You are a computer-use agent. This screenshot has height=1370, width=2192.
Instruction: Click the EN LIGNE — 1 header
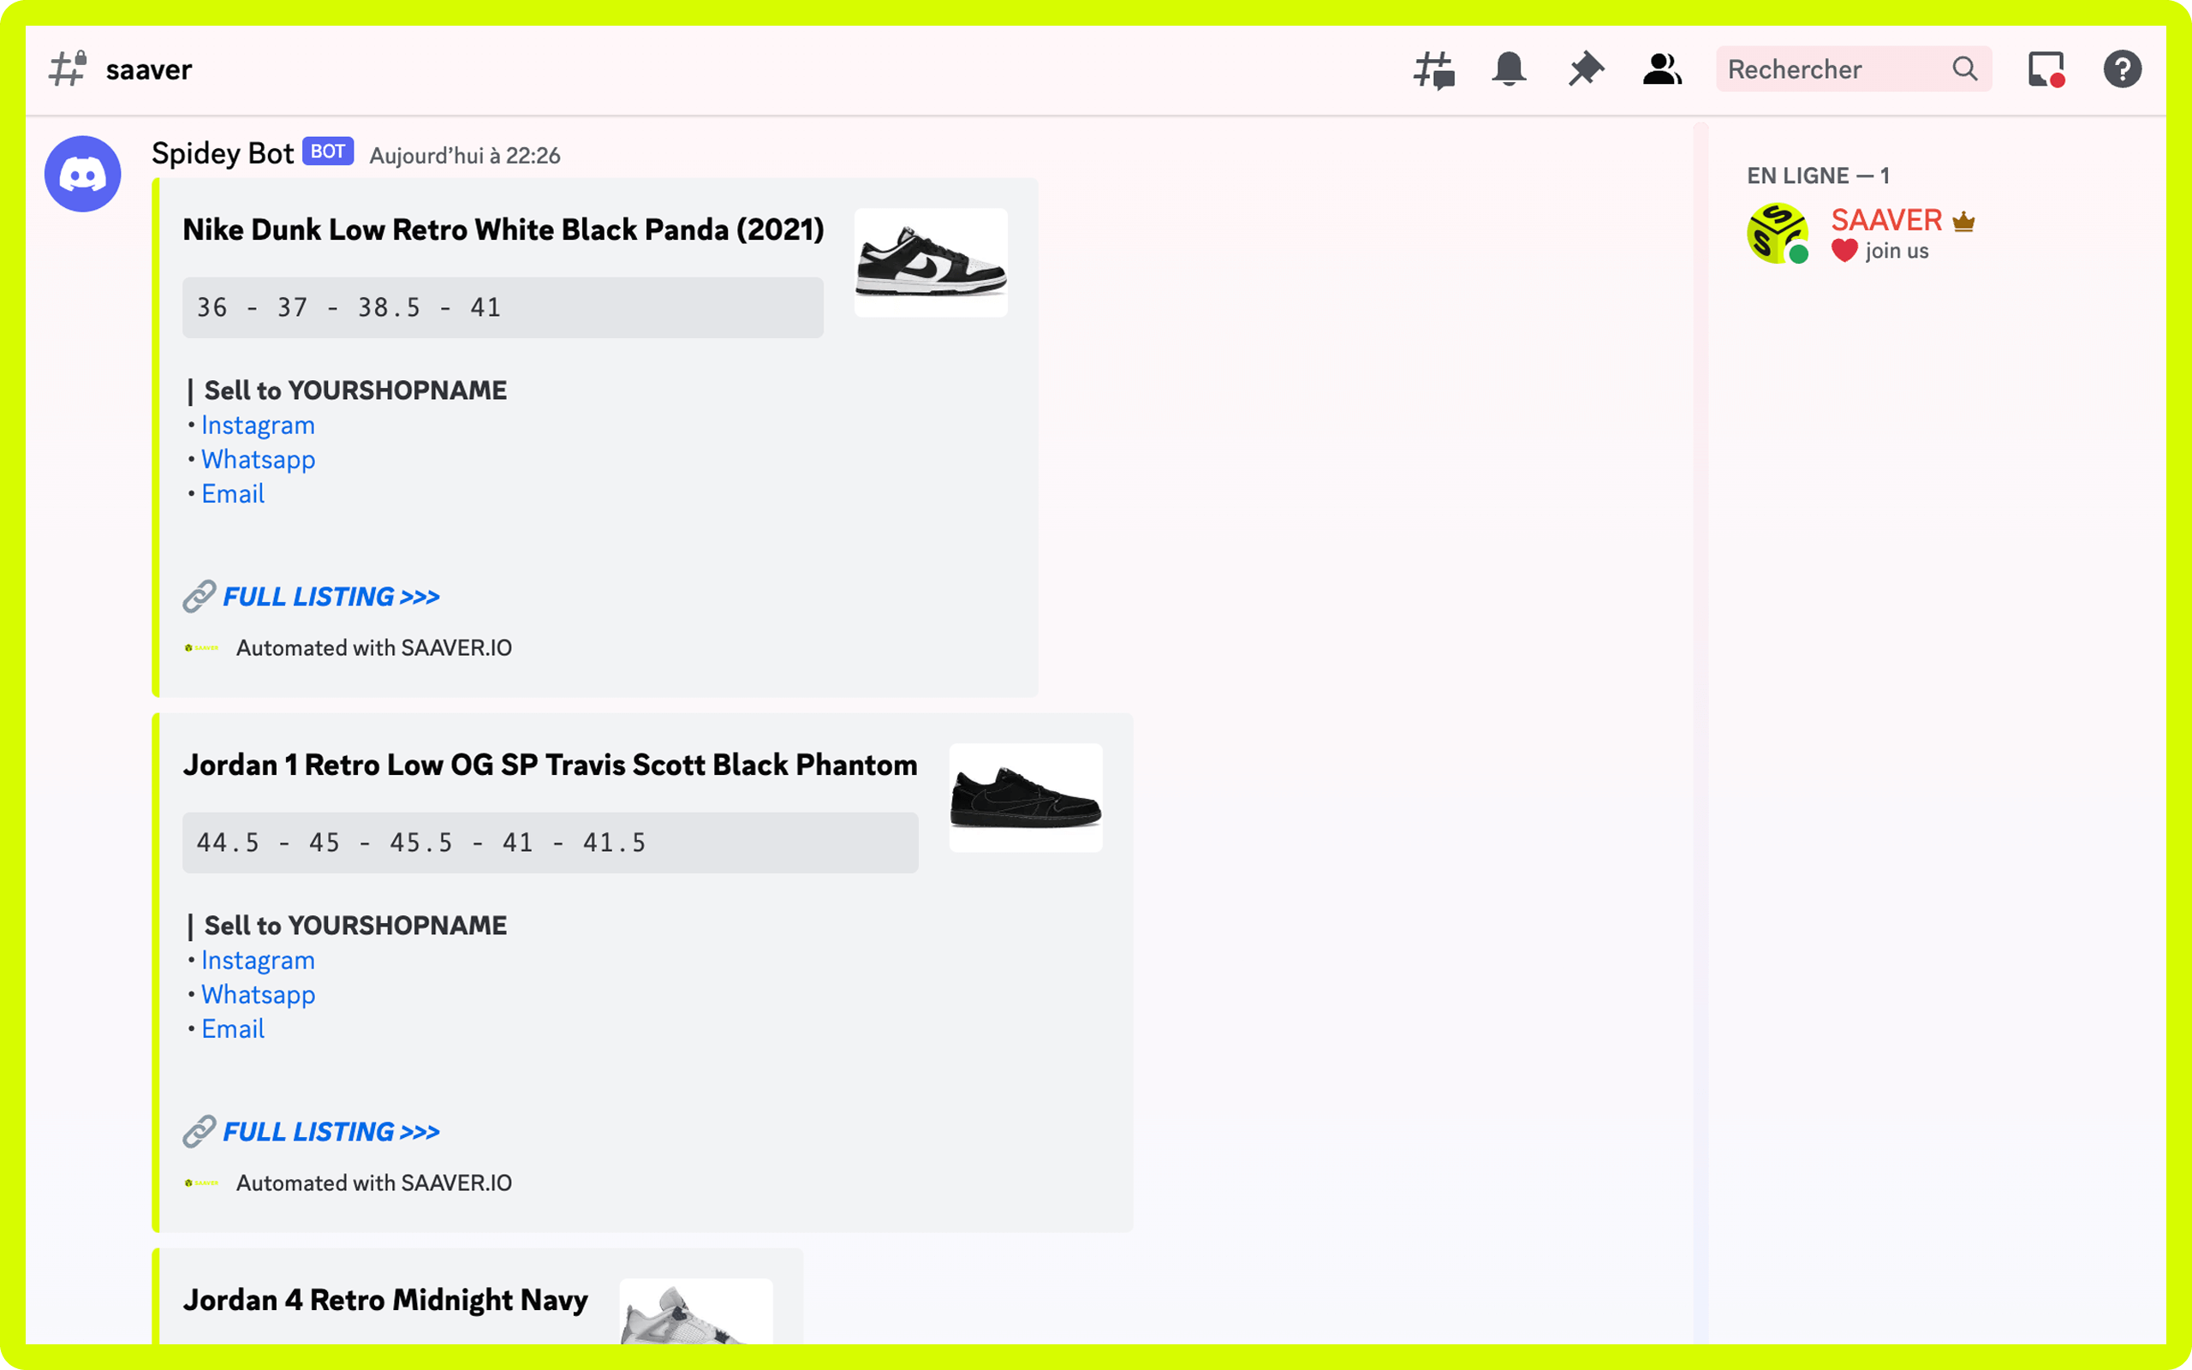[1818, 176]
